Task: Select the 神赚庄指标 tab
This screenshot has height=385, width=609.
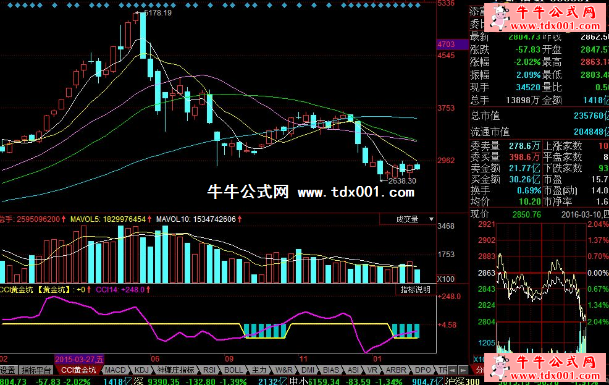Action: click(x=175, y=370)
